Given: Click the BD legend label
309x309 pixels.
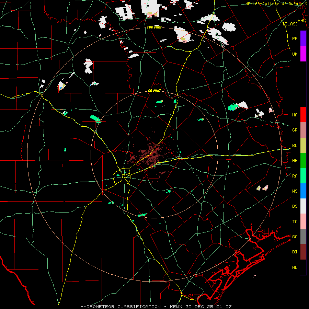Looking at the screenshot, I should click(295, 146).
